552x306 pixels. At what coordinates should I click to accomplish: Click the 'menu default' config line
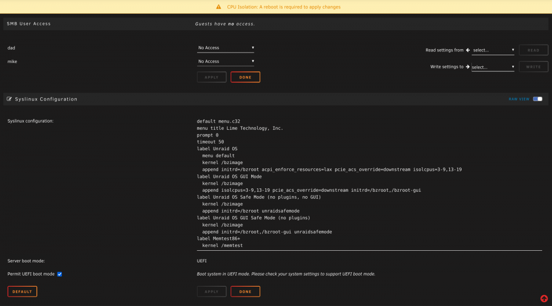click(x=218, y=156)
